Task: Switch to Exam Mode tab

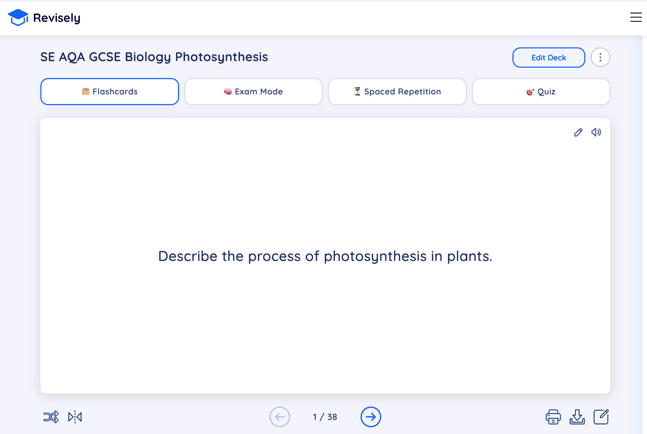Action: 253,92
